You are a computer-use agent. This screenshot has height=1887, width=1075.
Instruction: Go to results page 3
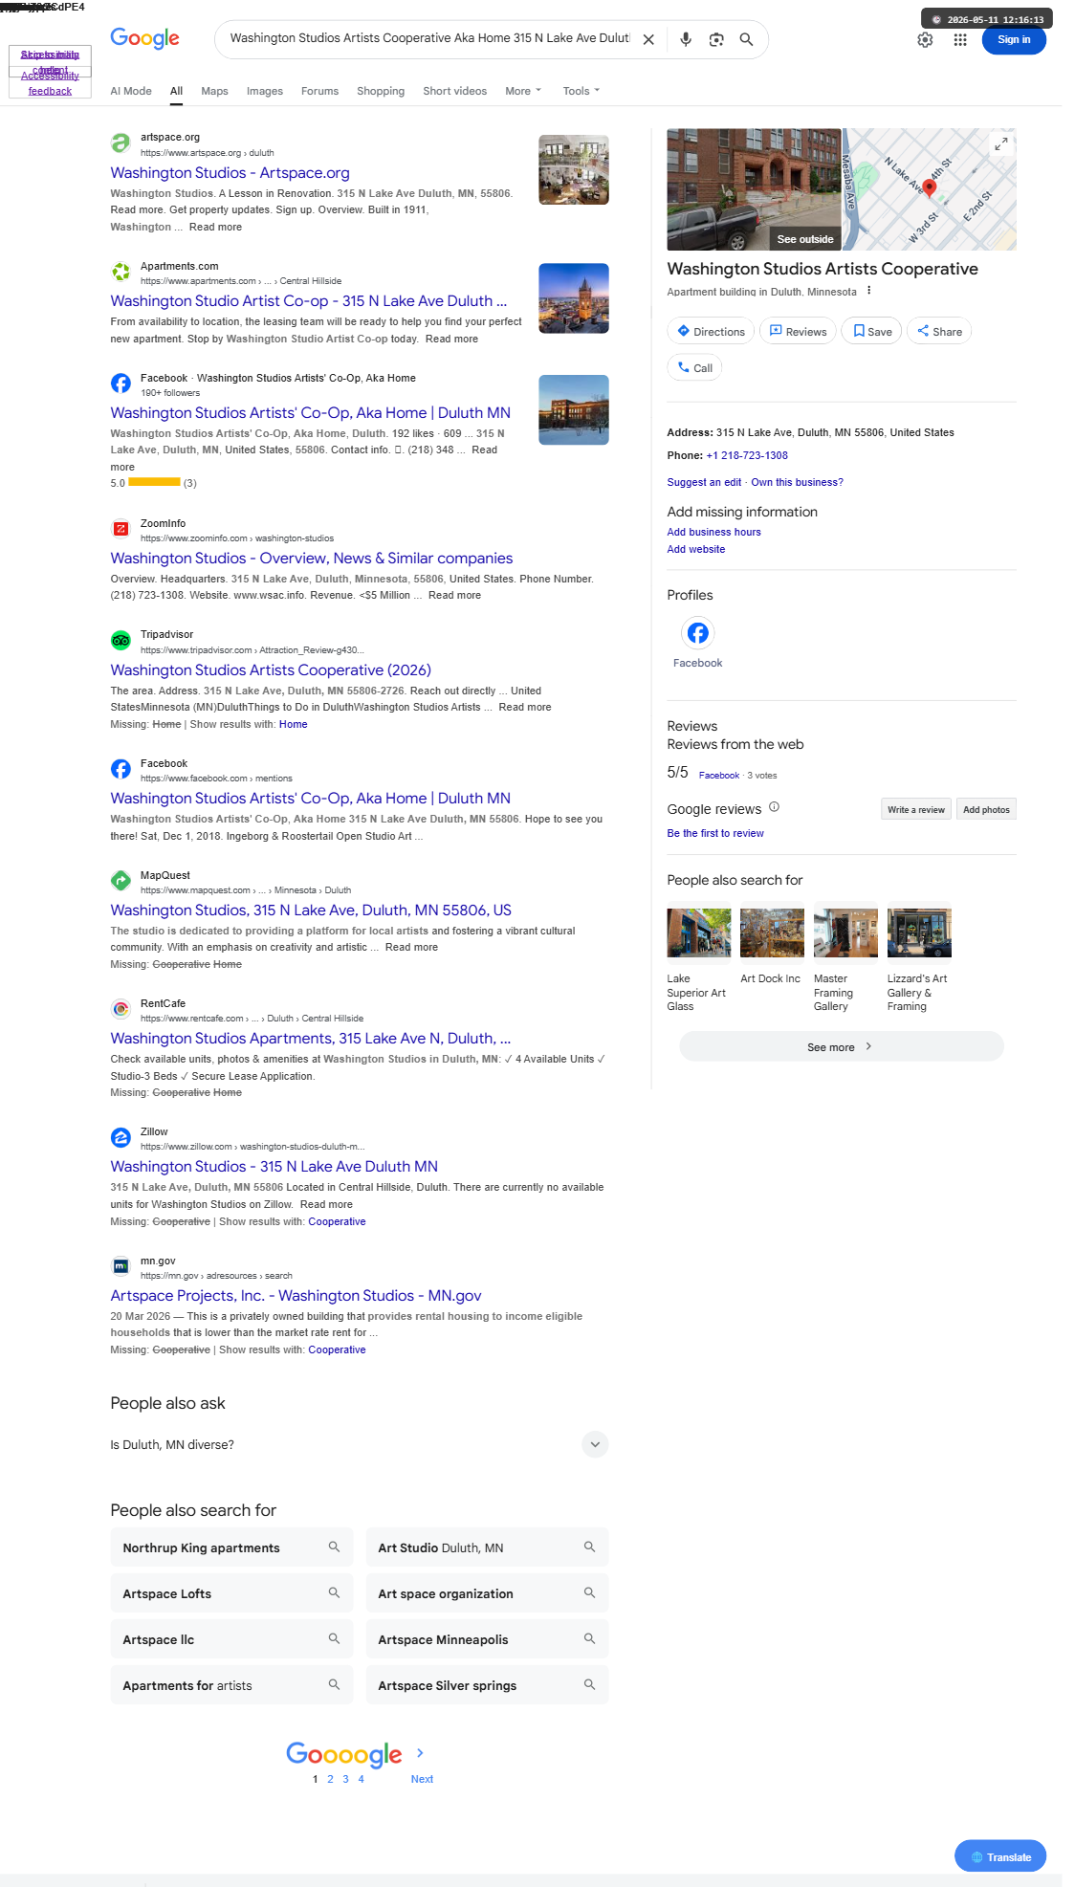pos(345,1779)
